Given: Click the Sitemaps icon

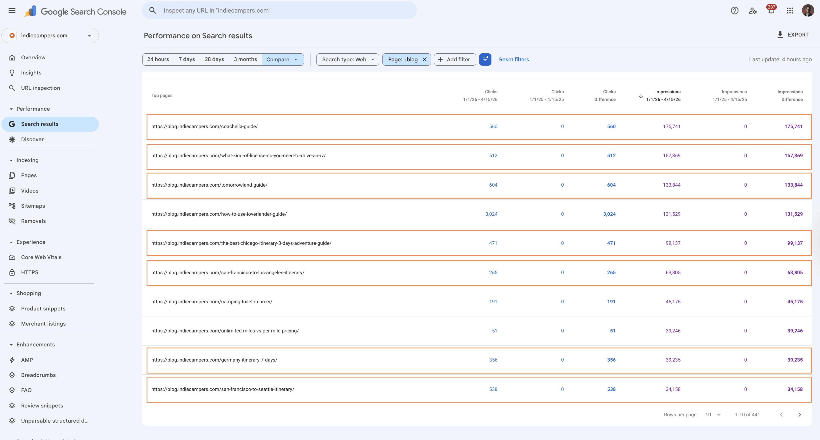Looking at the screenshot, I should click(12, 206).
